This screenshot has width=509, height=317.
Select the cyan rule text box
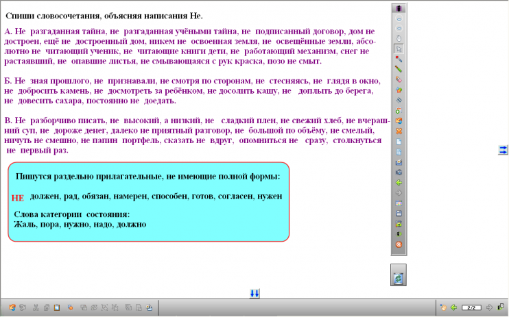148,201
